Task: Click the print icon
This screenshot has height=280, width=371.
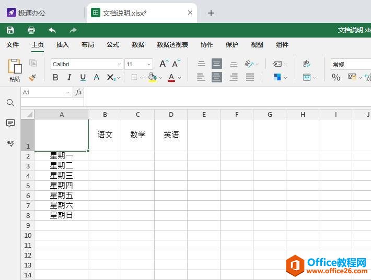Action: point(31,30)
